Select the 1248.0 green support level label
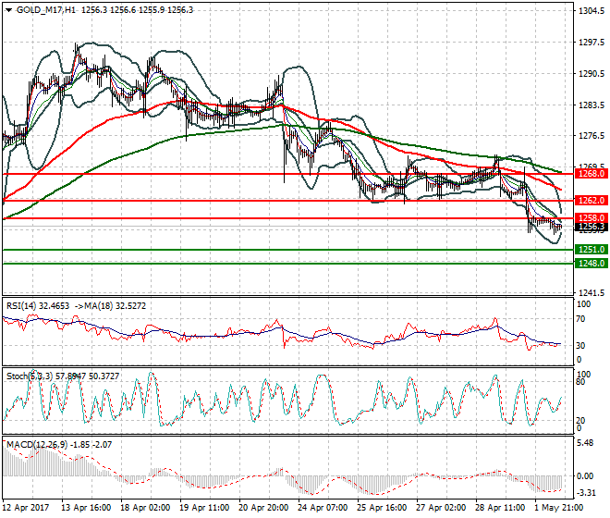The height and width of the screenshot is (518, 610). point(592,264)
